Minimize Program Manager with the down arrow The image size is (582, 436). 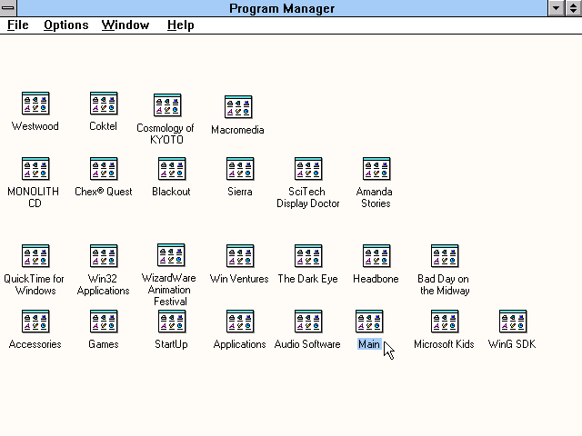556,8
